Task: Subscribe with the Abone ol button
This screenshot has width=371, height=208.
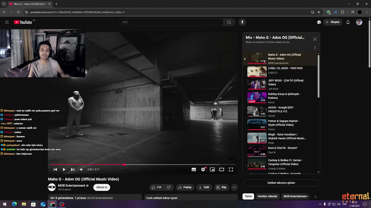Action: point(102,187)
